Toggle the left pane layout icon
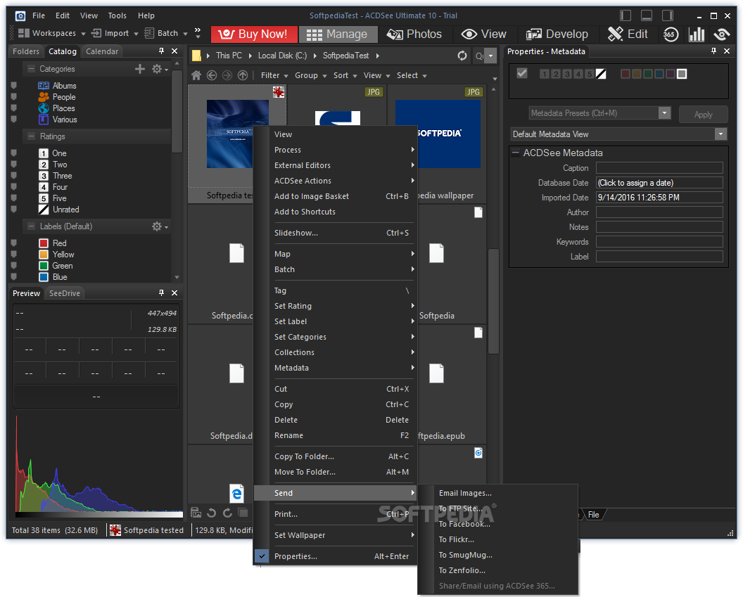The image size is (743, 597). (x=625, y=15)
